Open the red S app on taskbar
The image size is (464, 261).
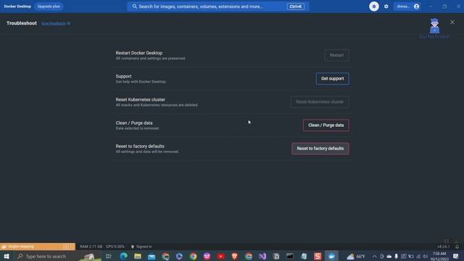pyautogui.click(x=318, y=256)
